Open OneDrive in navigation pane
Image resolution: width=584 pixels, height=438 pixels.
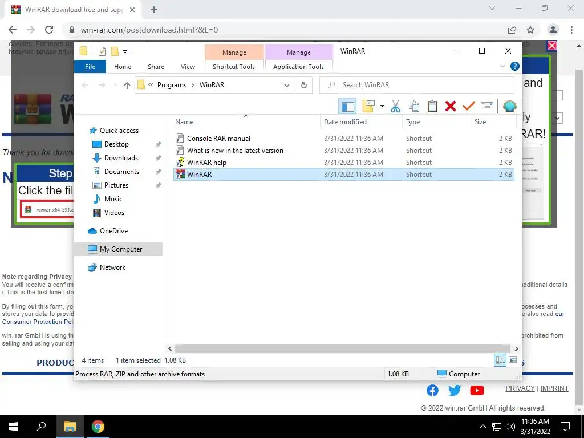point(113,231)
